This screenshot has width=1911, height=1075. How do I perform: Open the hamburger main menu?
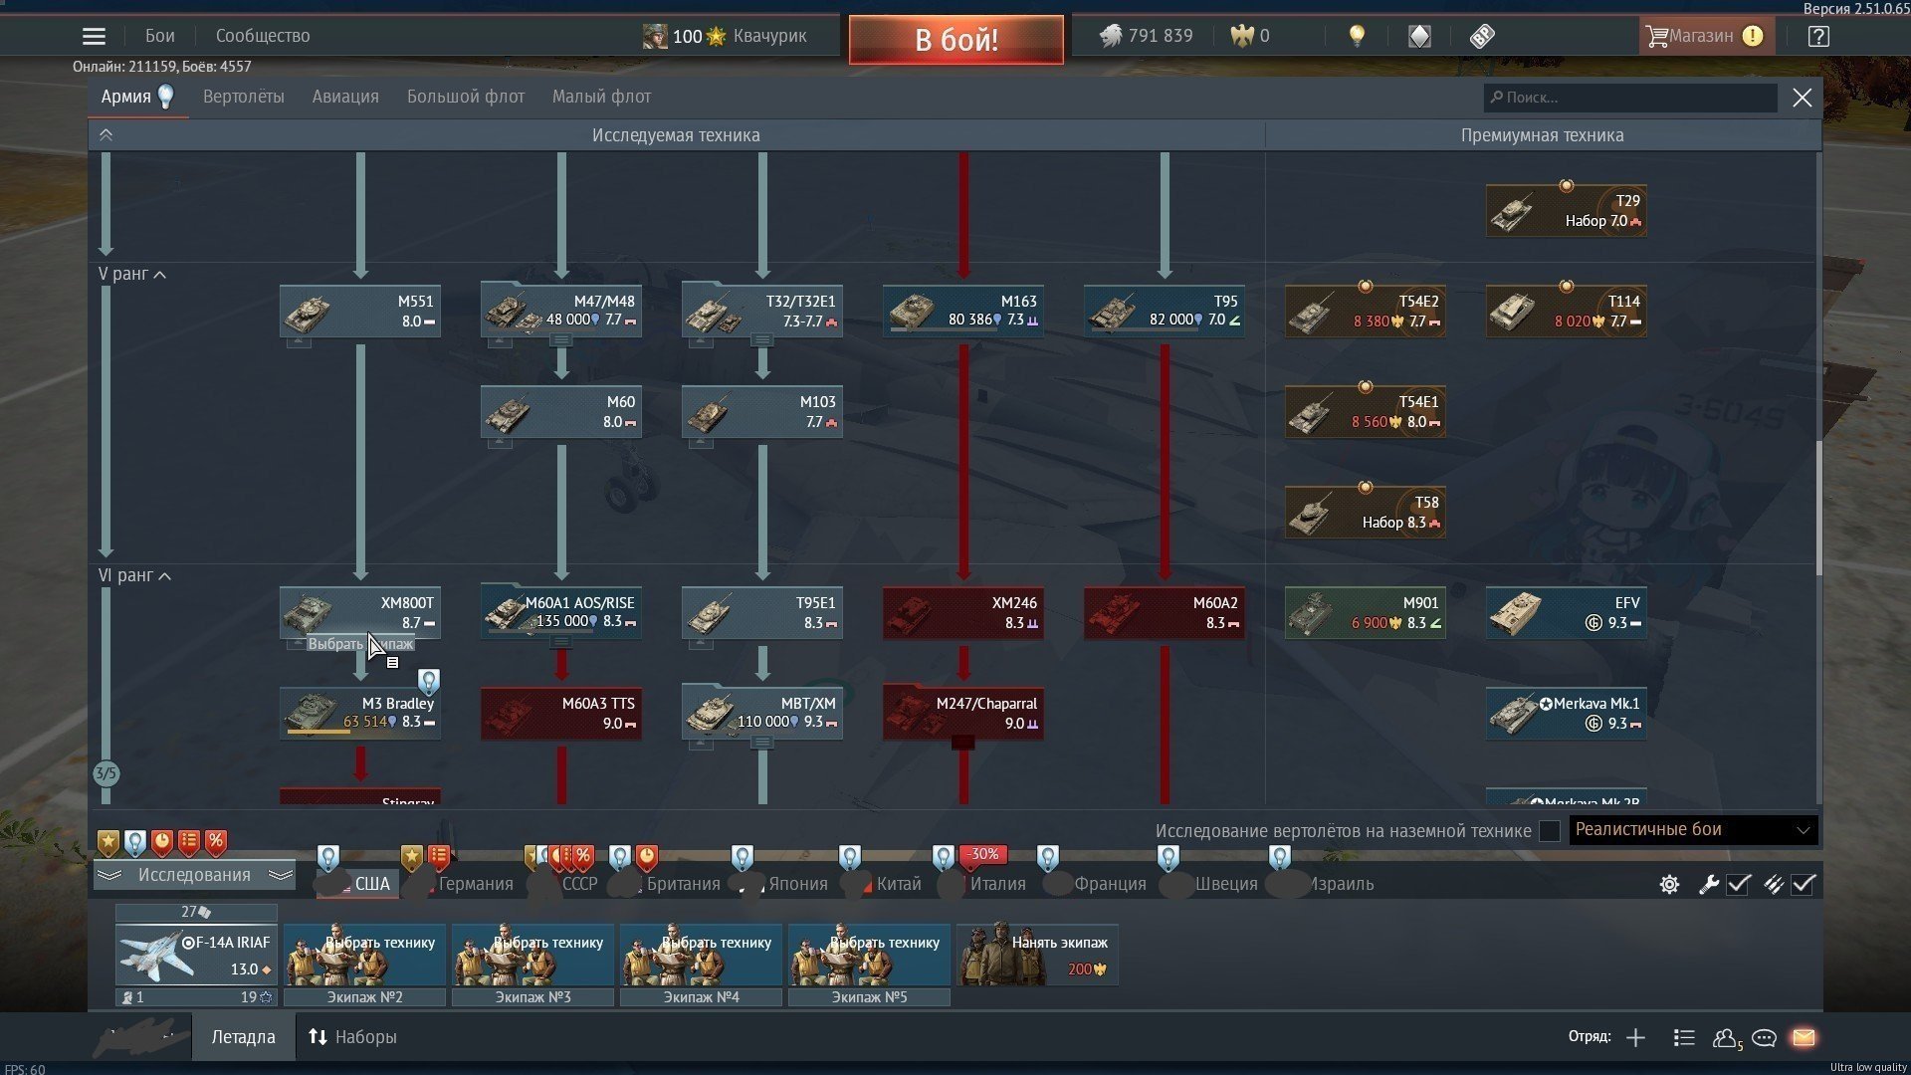click(x=94, y=37)
